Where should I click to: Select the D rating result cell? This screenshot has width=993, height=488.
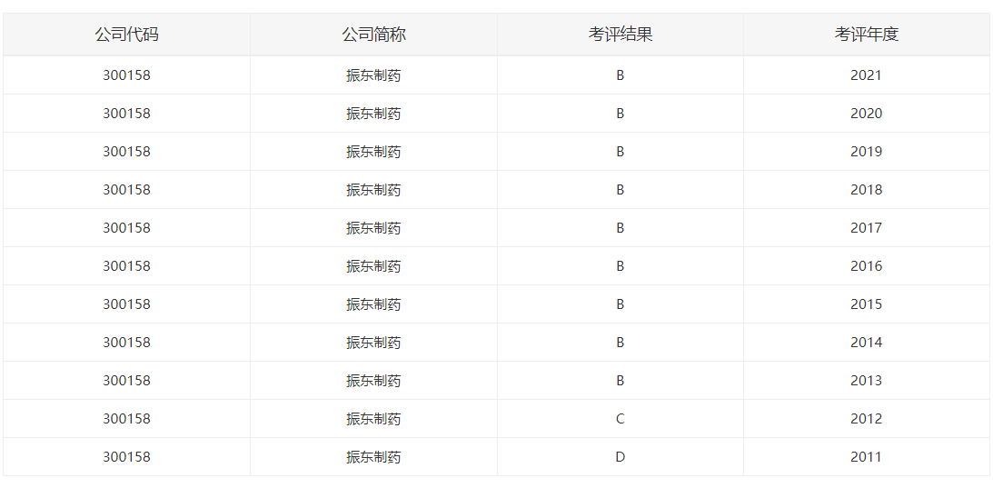621,457
